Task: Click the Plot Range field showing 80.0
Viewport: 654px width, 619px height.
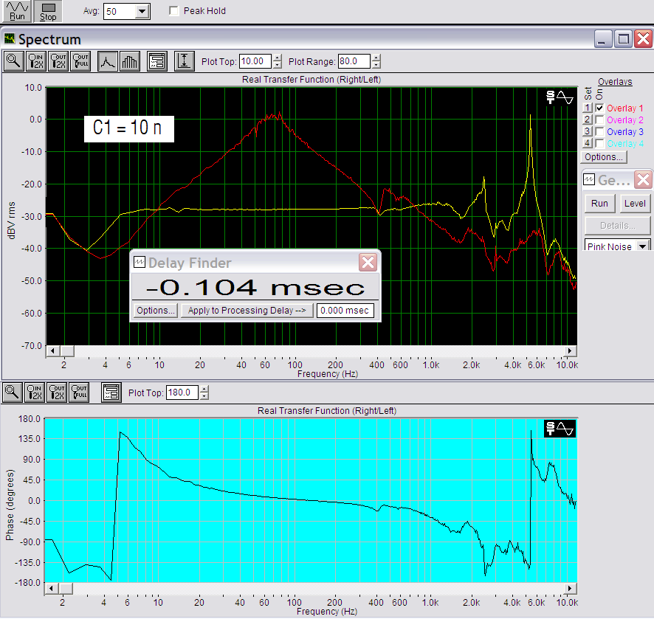Action: (354, 61)
